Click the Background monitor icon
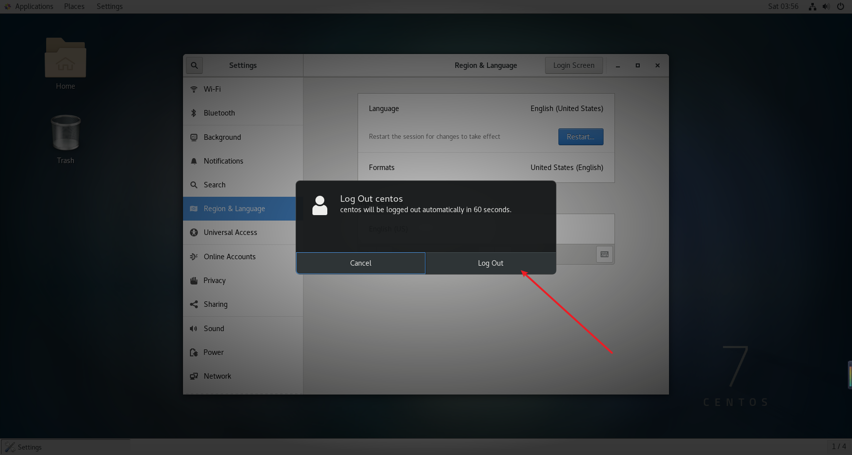Viewport: 852px width, 455px height. coord(194,137)
